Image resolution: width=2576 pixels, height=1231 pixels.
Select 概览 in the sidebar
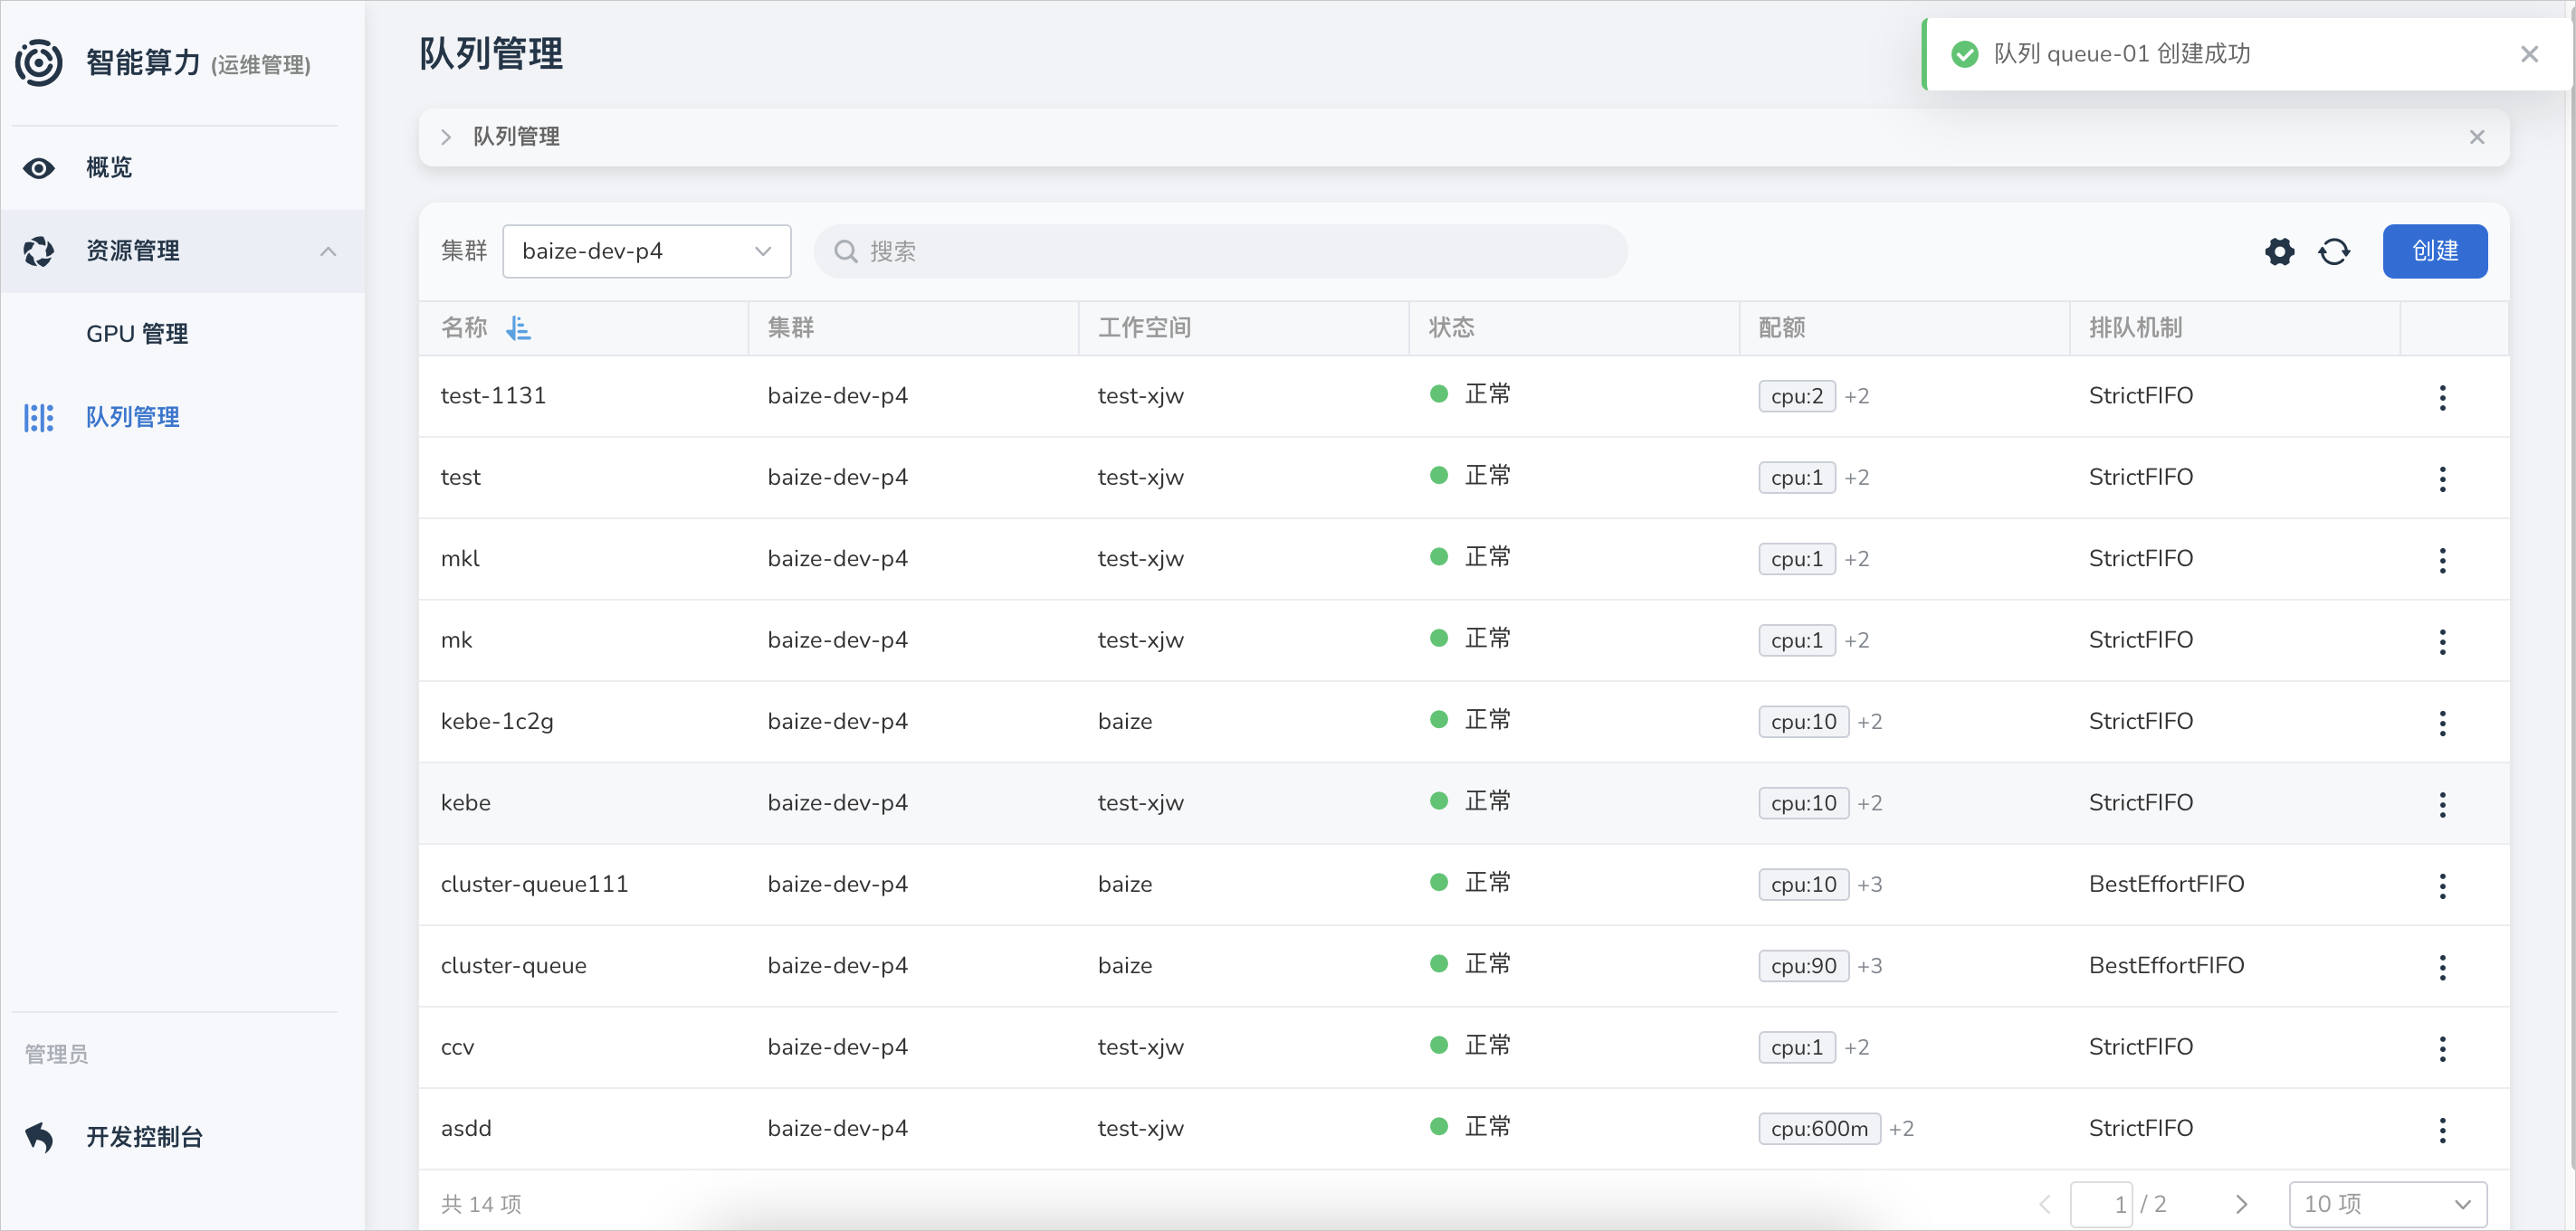[109, 168]
